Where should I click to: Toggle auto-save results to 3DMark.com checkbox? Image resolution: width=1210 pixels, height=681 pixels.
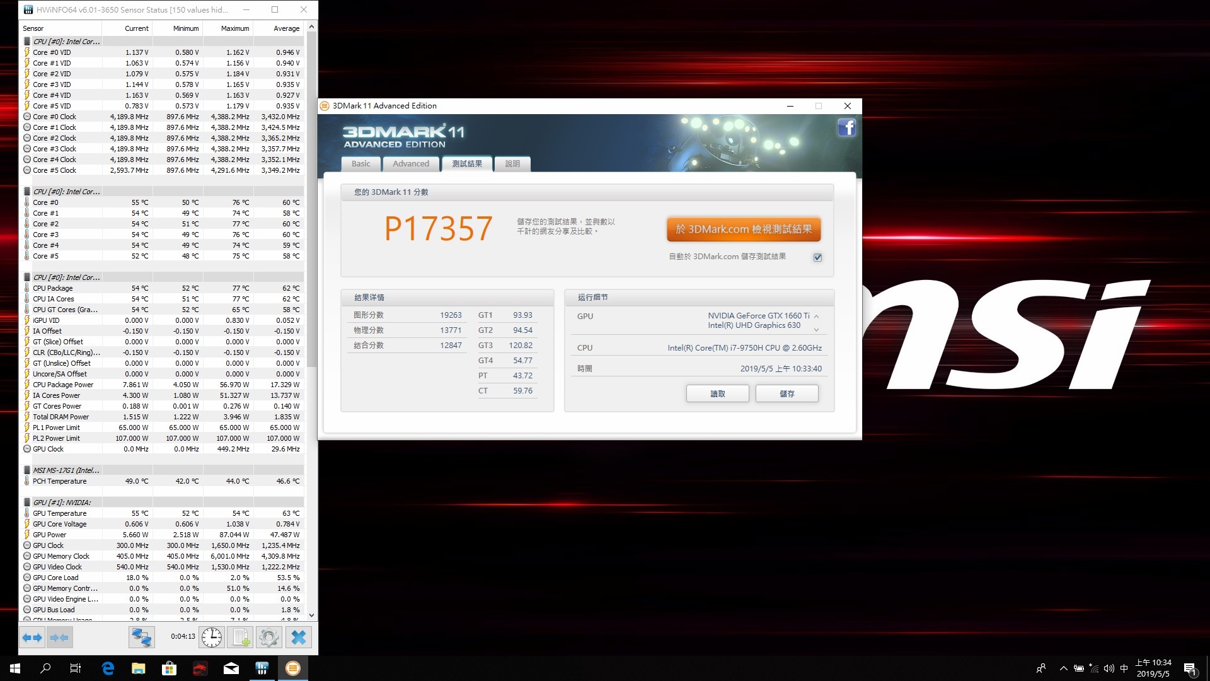pyautogui.click(x=817, y=257)
